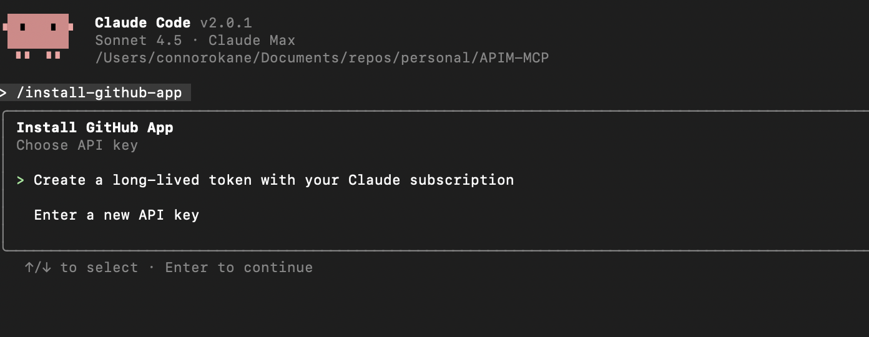Click the APIM-MCP folder name in path
This screenshot has width=869, height=337.
pos(514,58)
